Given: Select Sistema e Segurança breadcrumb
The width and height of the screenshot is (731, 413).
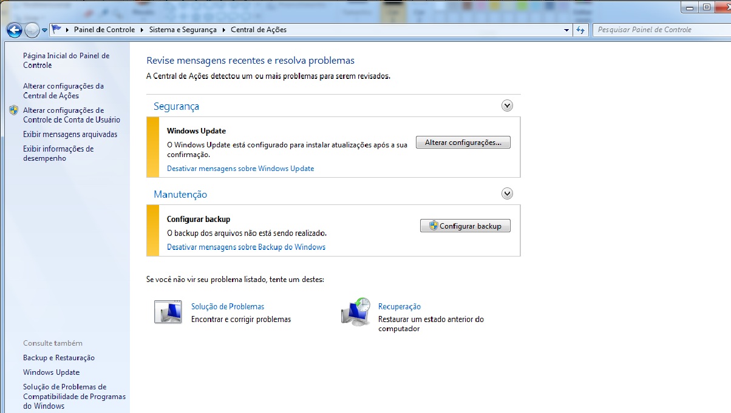Looking at the screenshot, I should coord(183,29).
